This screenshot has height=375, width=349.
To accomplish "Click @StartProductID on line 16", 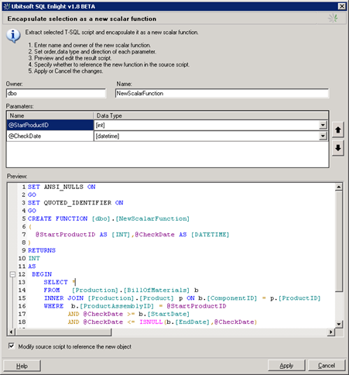I will (197, 306).
